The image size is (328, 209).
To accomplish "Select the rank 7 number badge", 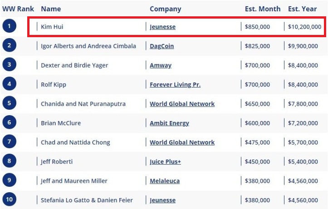I will pyautogui.click(x=9, y=142).
